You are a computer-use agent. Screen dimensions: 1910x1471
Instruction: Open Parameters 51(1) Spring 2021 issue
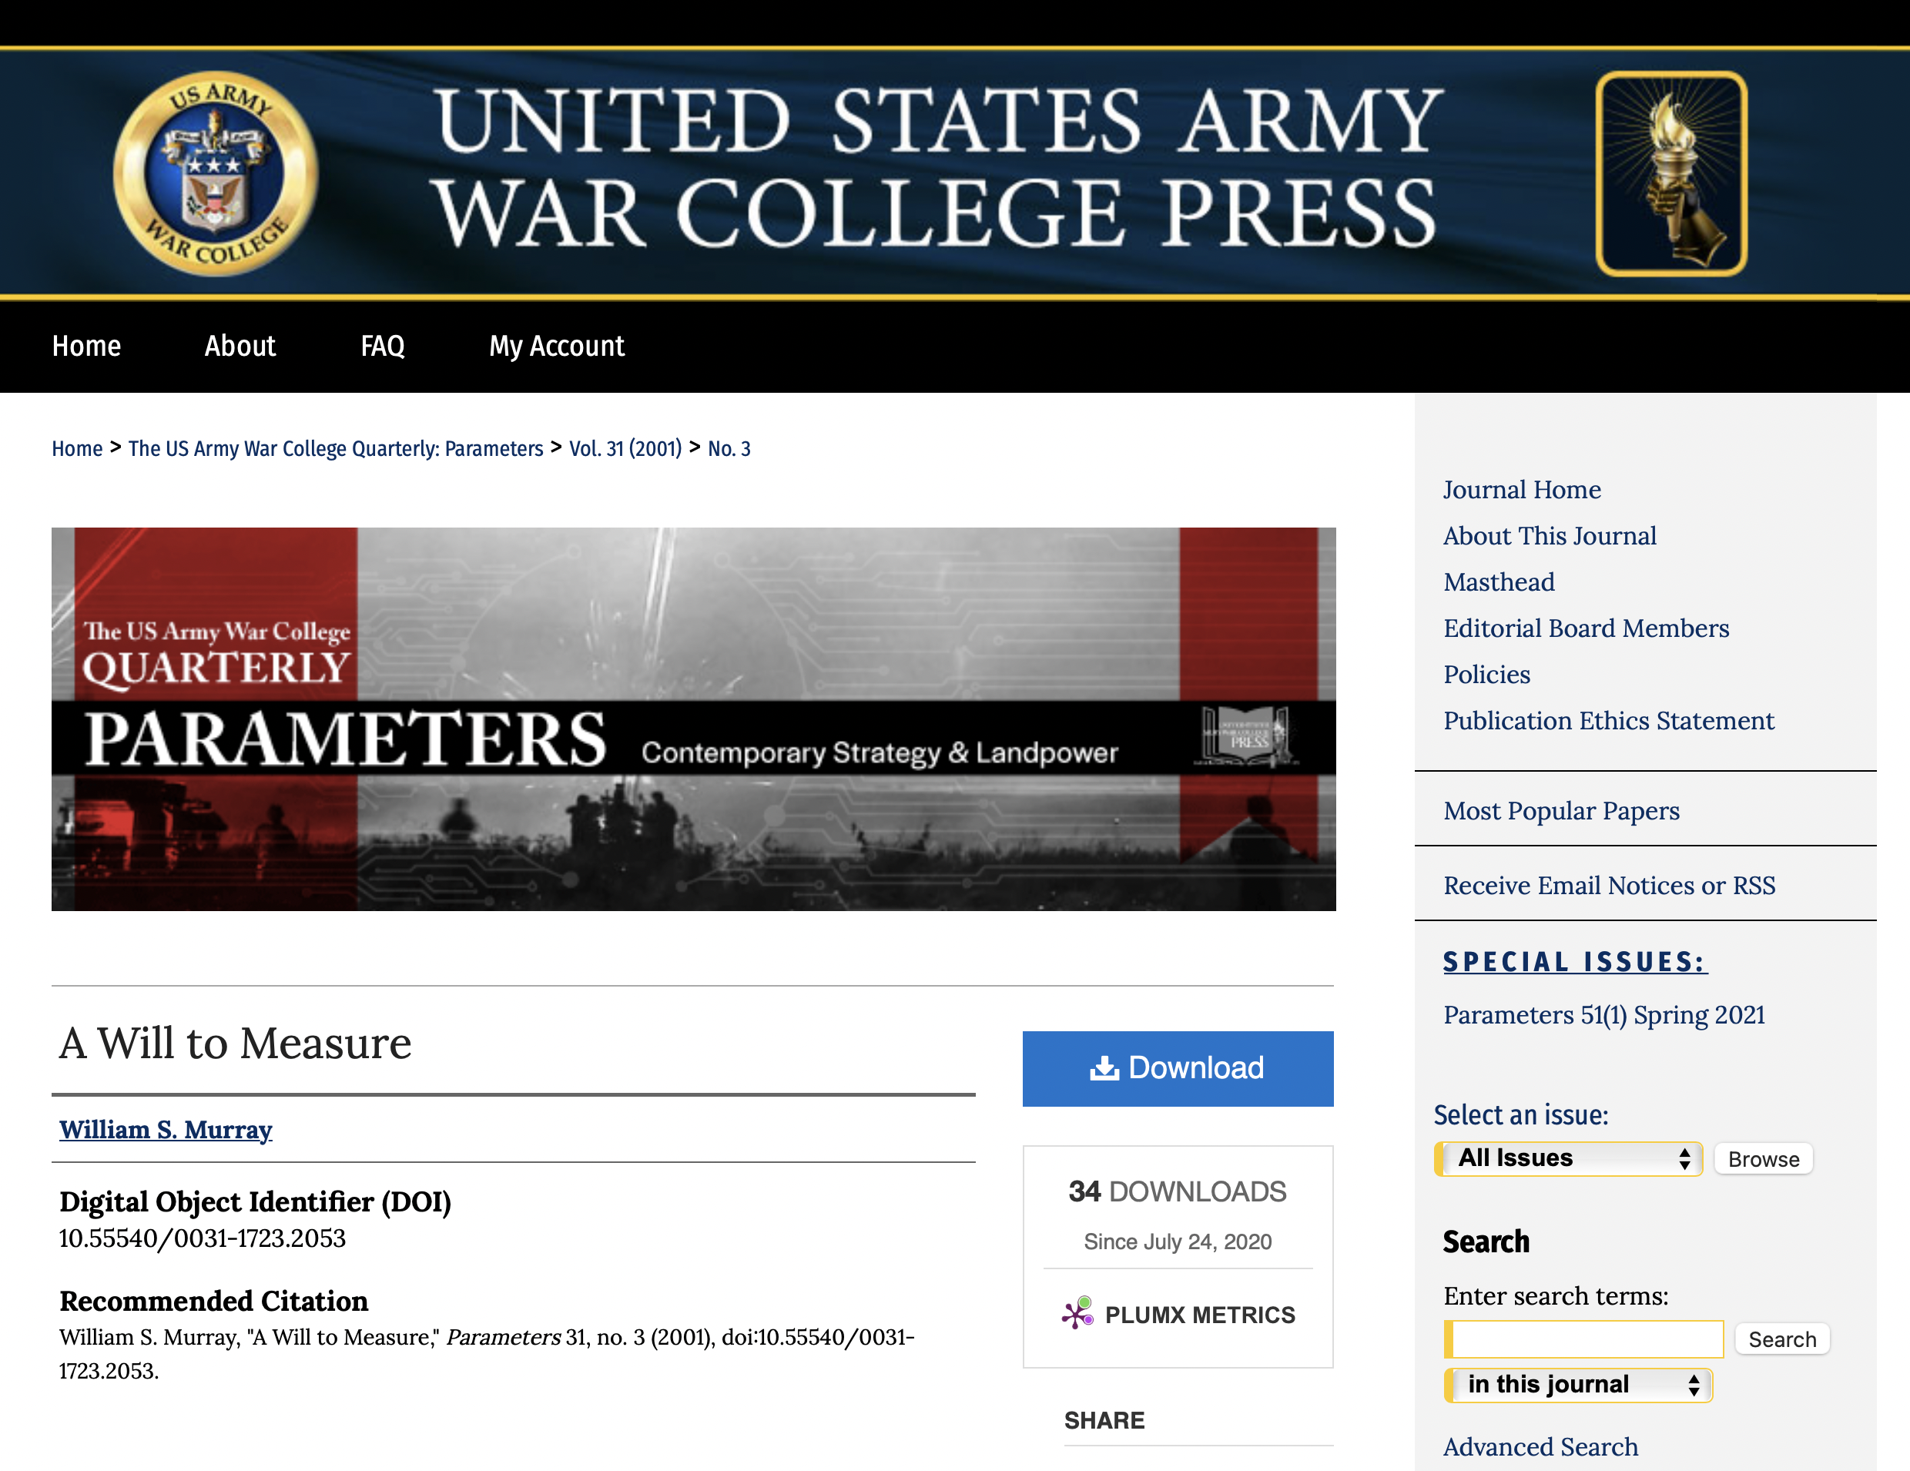pos(1604,1014)
